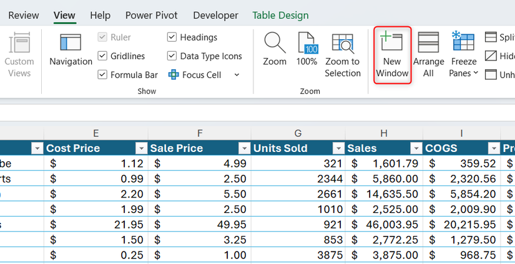The width and height of the screenshot is (515, 264).
Task: Select the cell with 1.12
Action: point(96,164)
